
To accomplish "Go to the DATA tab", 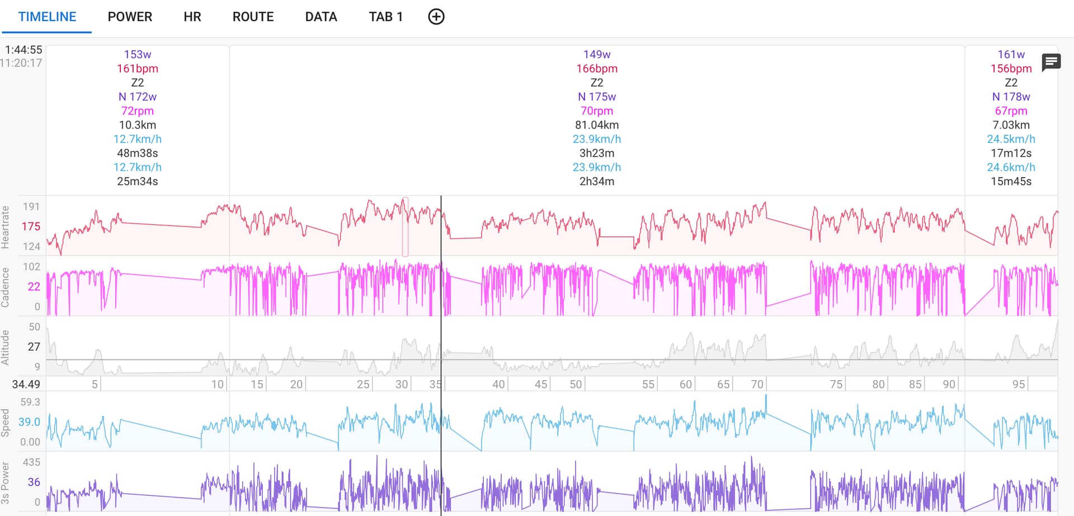I will (x=321, y=17).
